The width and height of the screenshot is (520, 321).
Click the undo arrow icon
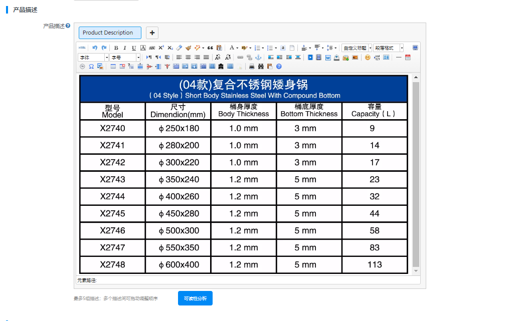(95, 48)
